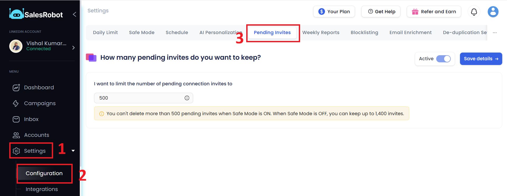Open the user profile avatar menu

click(x=493, y=12)
